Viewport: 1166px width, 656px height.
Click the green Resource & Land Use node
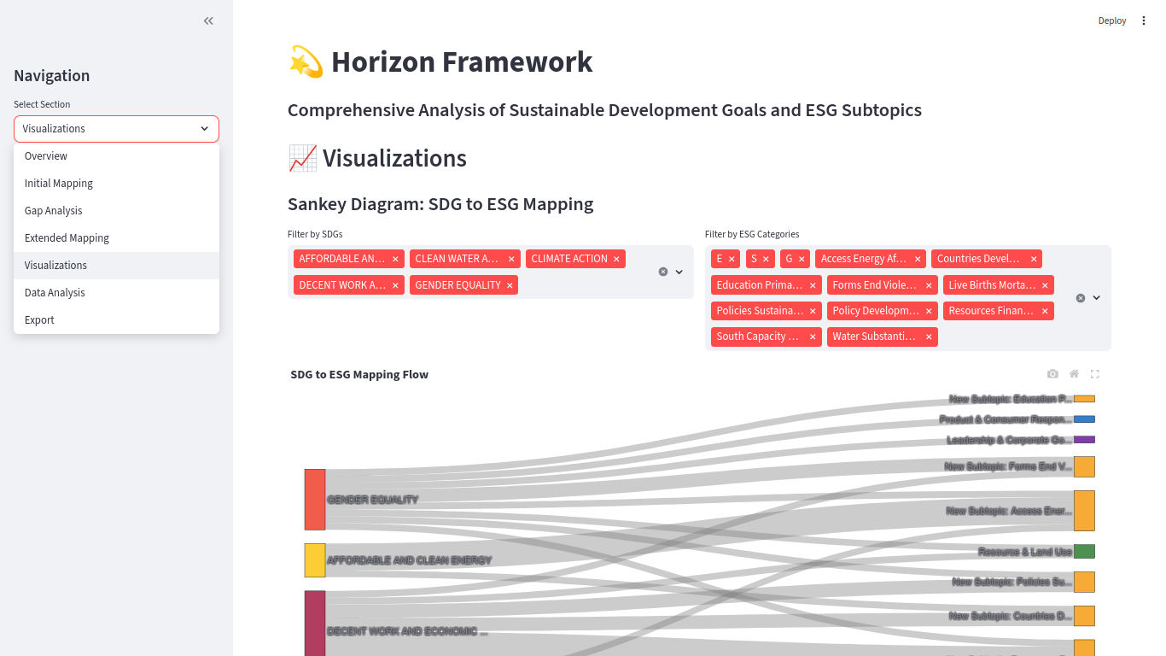point(1084,552)
